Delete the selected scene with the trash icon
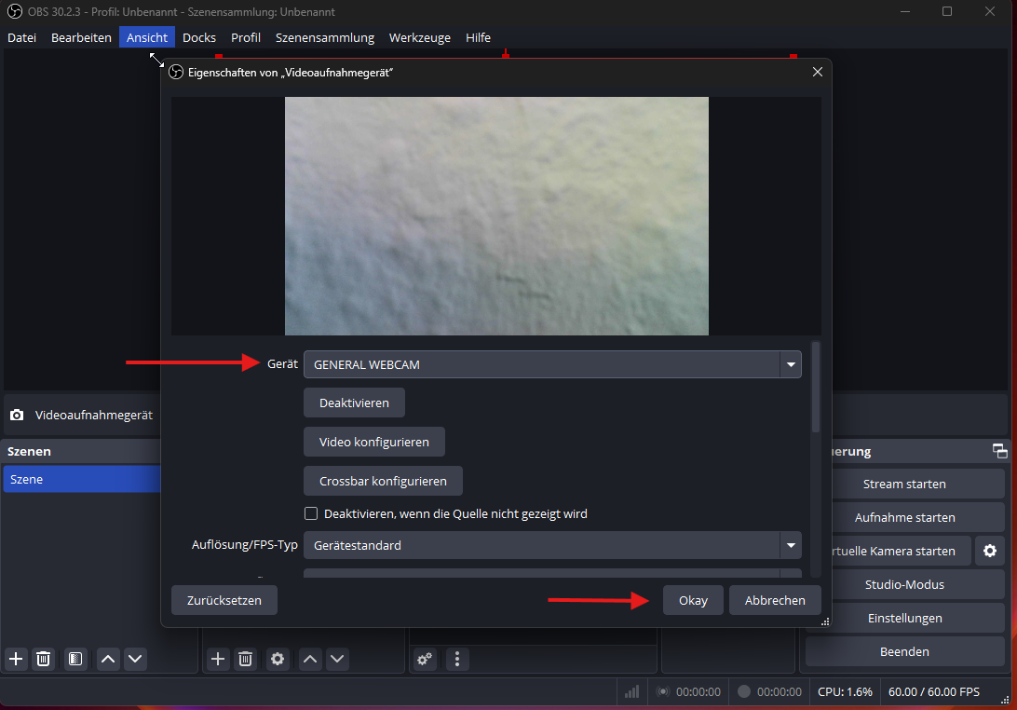The width and height of the screenshot is (1017, 710). click(x=43, y=659)
